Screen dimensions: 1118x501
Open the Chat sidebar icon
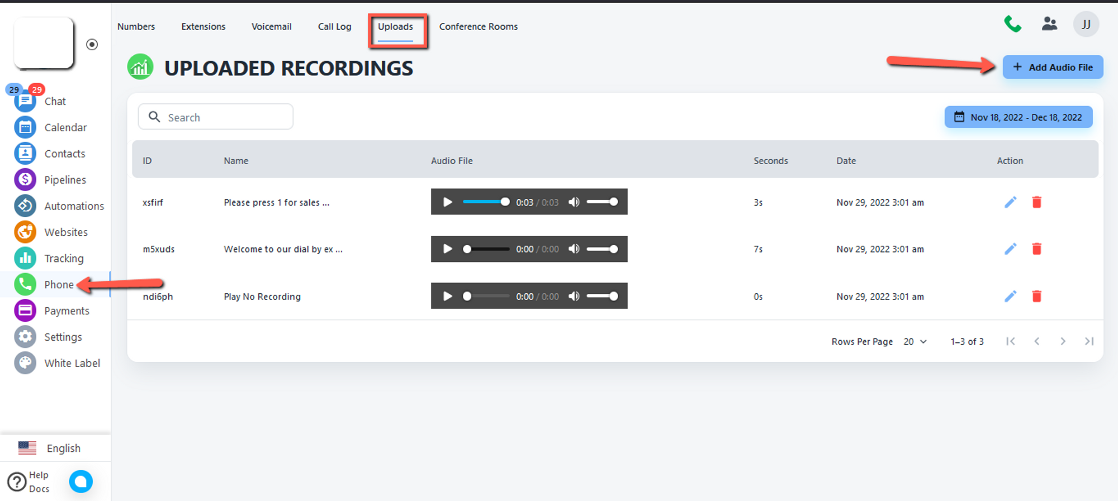[x=25, y=102]
